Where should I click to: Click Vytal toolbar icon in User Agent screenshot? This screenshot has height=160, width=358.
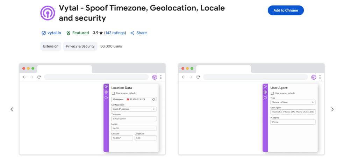click(314, 77)
